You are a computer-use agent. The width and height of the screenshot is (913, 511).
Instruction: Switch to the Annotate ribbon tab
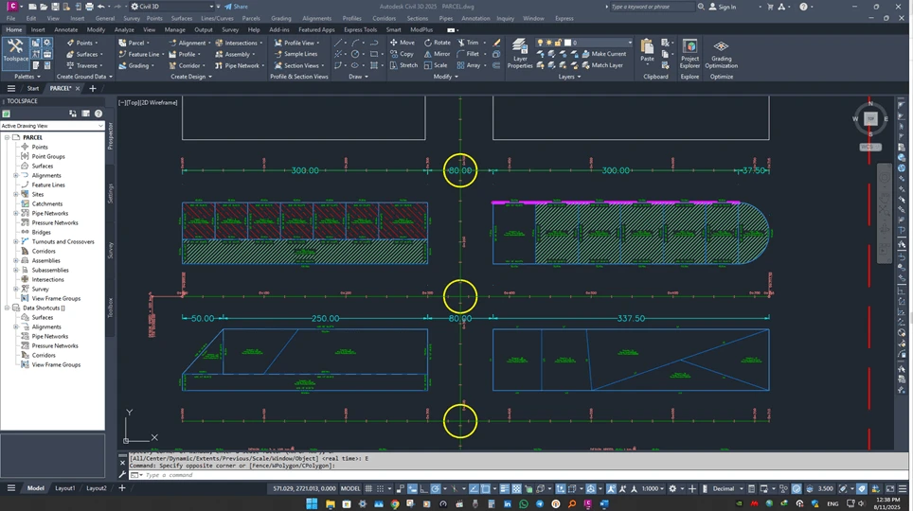pos(66,29)
